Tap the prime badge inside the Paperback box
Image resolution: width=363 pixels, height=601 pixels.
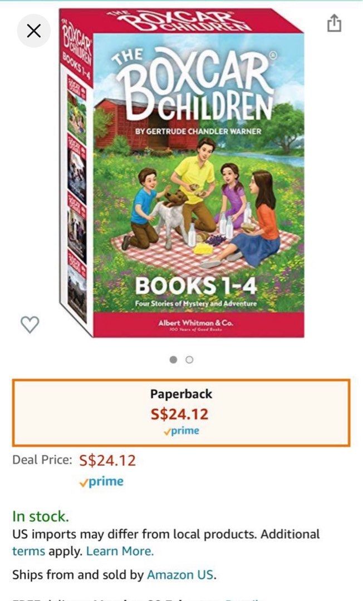181,431
